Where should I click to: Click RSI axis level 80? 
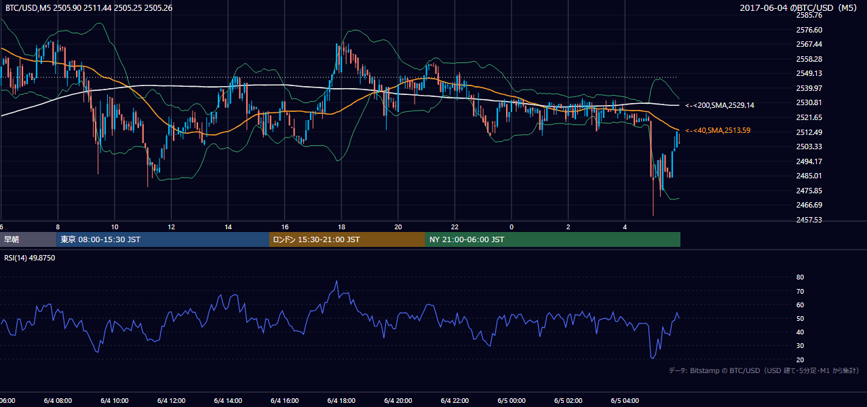(x=800, y=277)
